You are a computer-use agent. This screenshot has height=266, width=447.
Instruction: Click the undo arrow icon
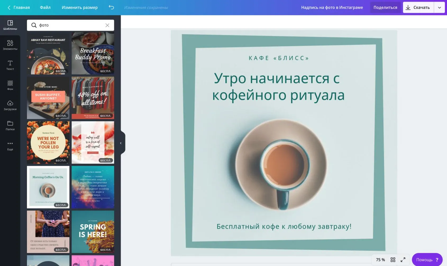click(111, 7)
